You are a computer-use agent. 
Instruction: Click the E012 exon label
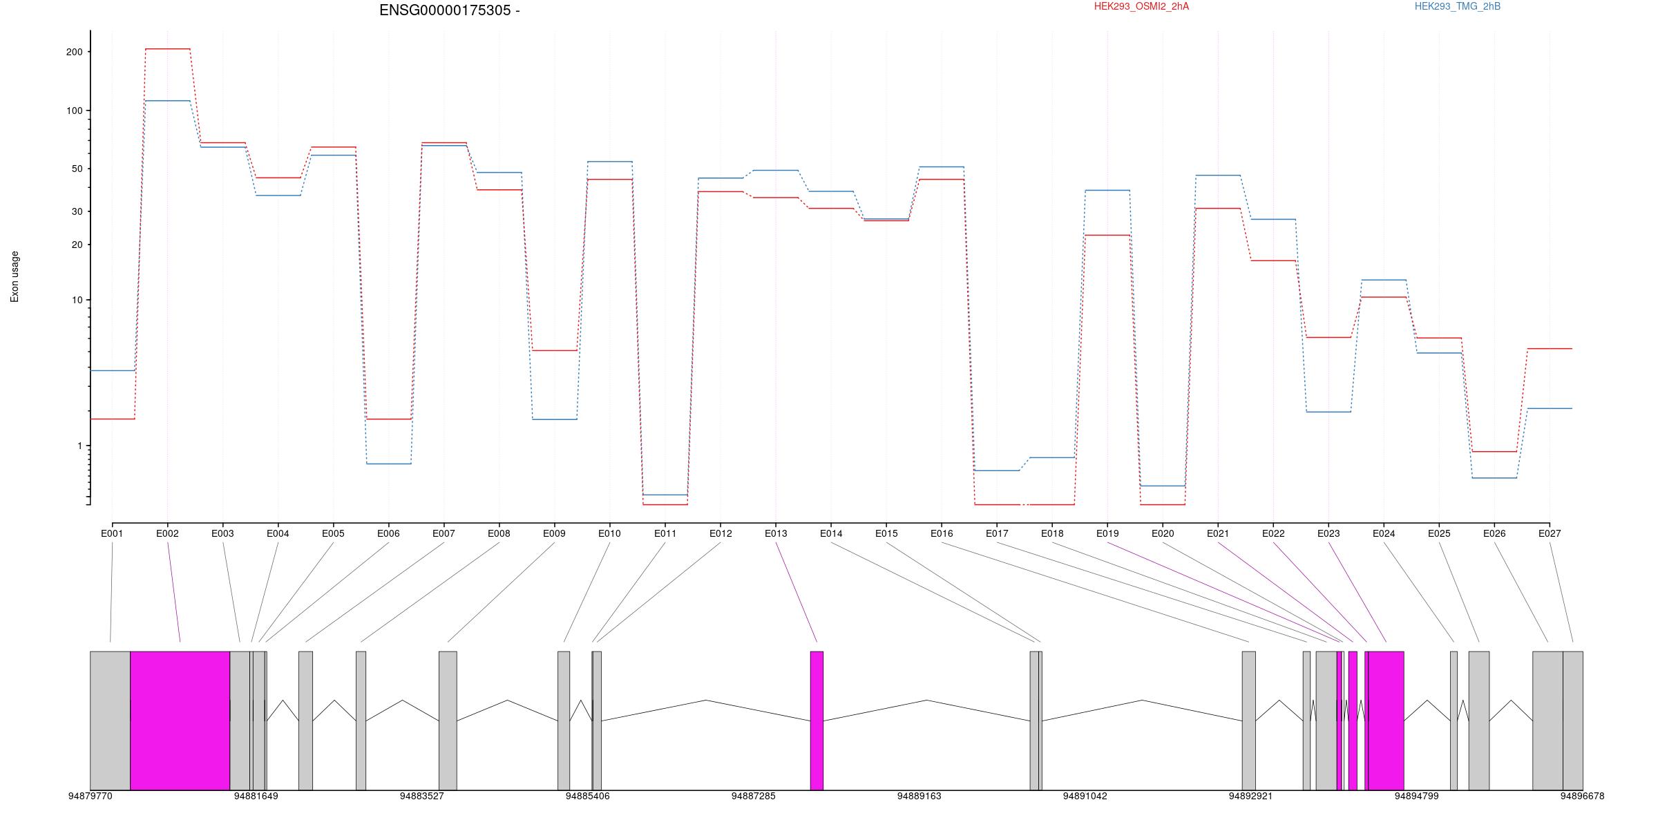click(721, 533)
